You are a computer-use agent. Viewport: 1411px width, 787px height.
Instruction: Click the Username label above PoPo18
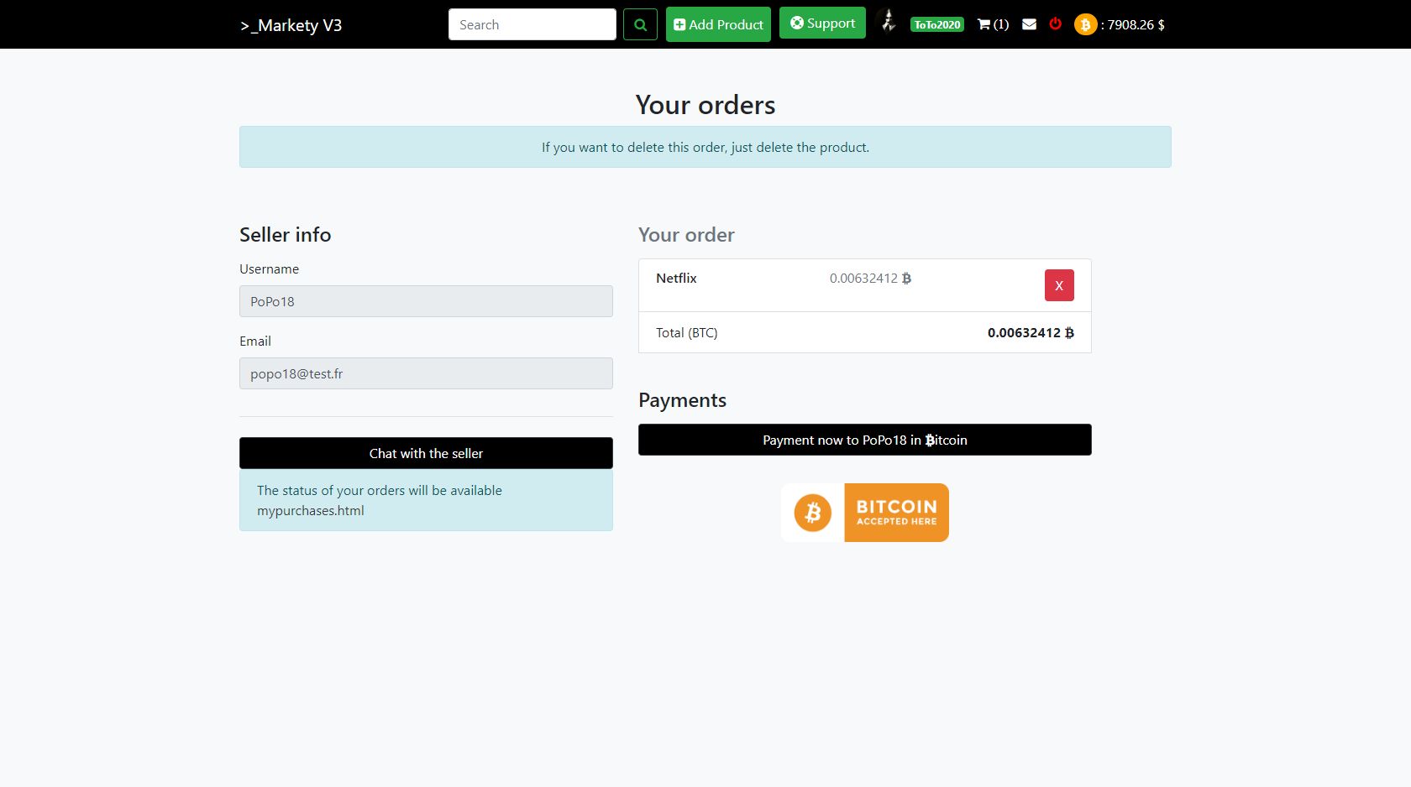click(x=269, y=268)
